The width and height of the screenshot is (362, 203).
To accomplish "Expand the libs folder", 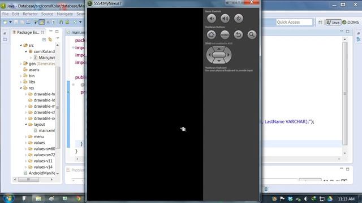I will click(x=20, y=82).
